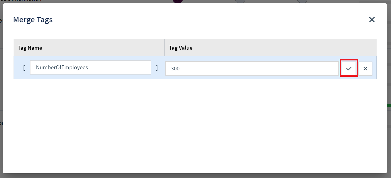Click the tag value field containing 300
This screenshot has height=178, width=391.
(252, 68)
